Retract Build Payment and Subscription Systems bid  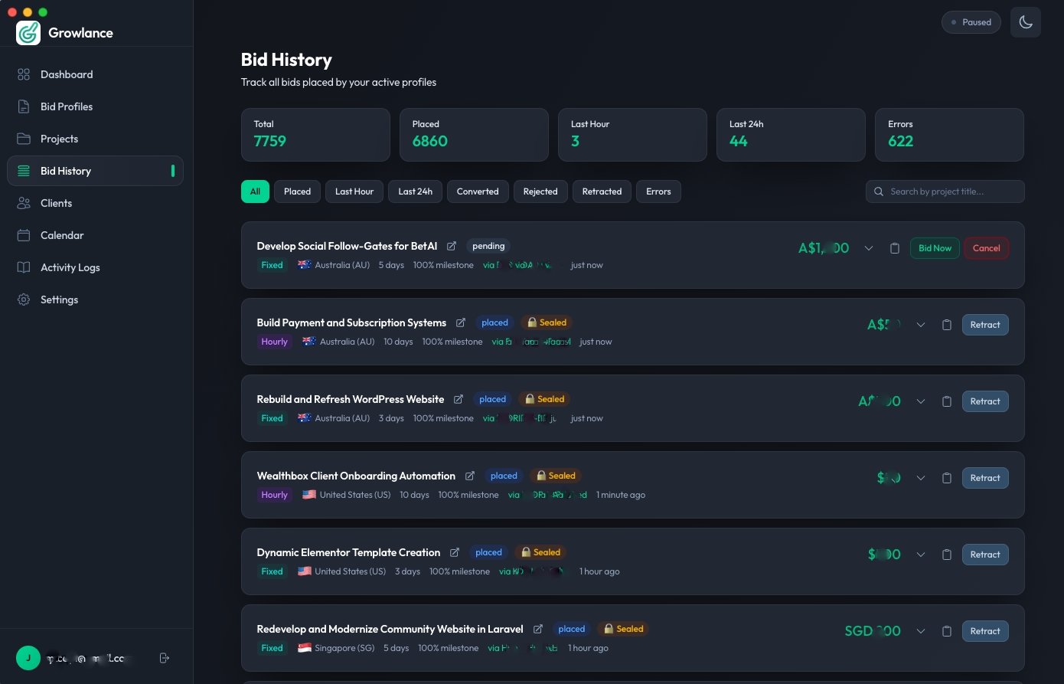click(x=985, y=325)
